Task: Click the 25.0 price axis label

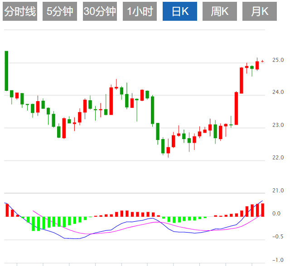Action: (278, 60)
